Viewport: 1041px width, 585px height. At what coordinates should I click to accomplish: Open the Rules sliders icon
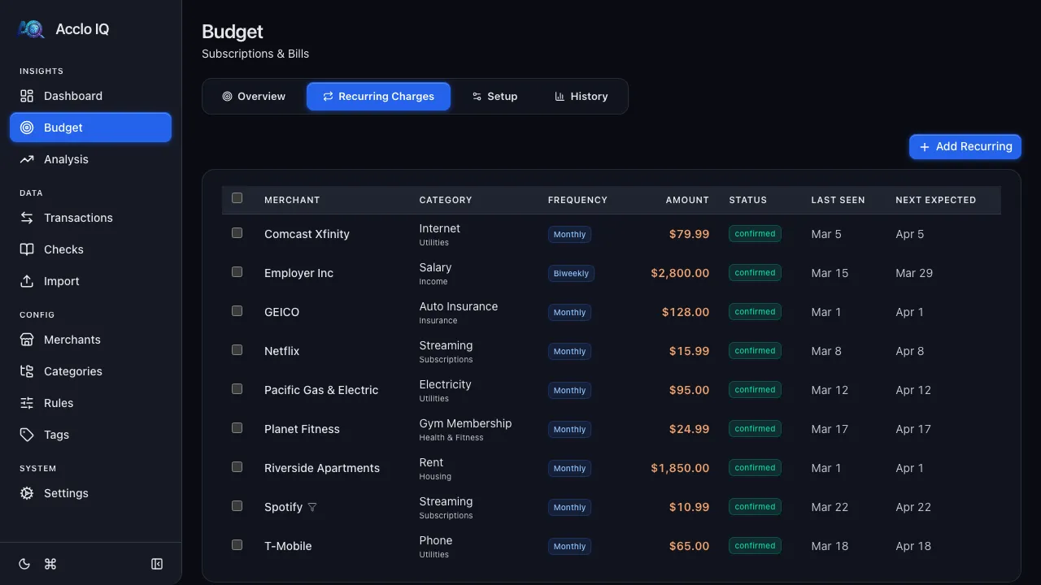tap(27, 403)
